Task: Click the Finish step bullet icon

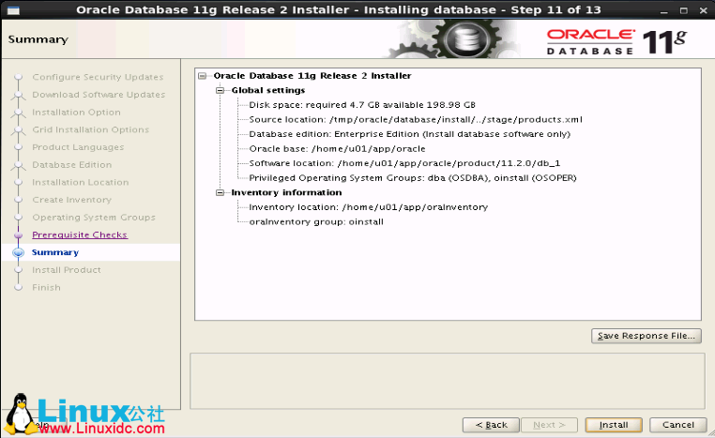Action: (x=18, y=288)
